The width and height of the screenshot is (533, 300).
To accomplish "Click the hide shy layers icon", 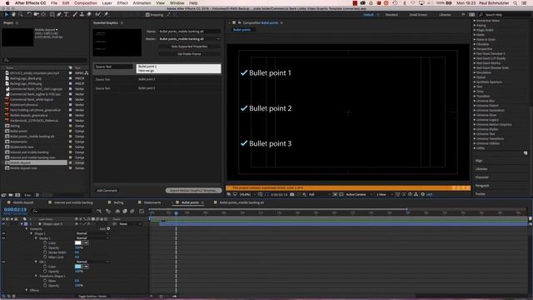I will (117, 211).
